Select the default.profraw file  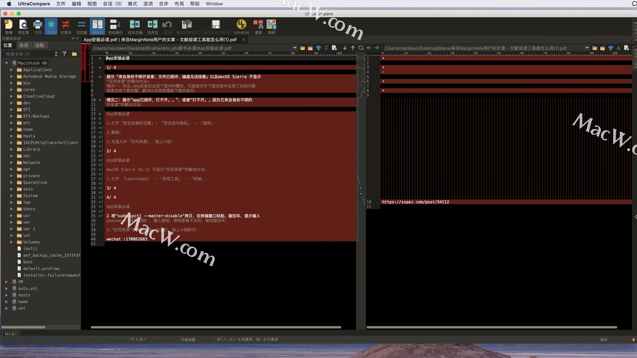[x=41, y=268]
